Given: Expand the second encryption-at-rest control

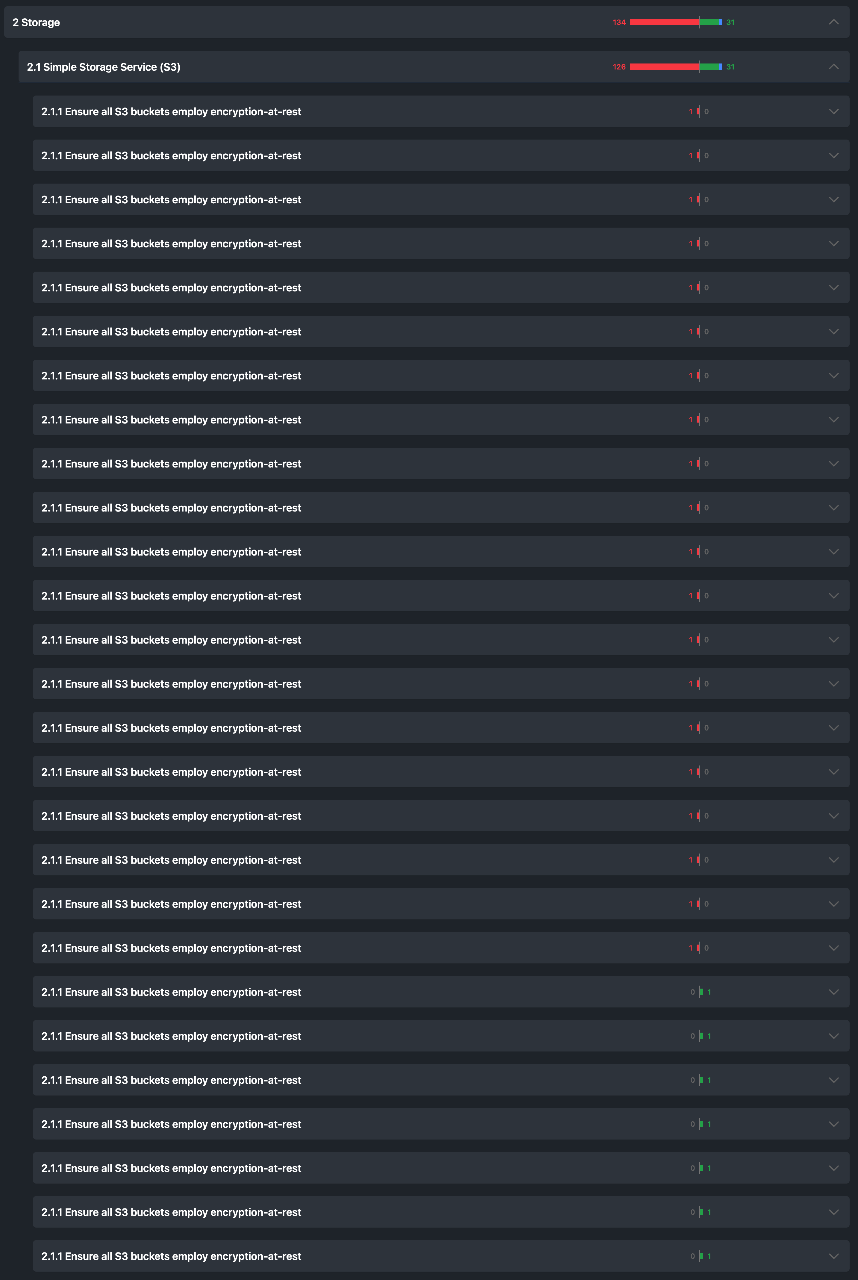Looking at the screenshot, I should coord(833,155).
